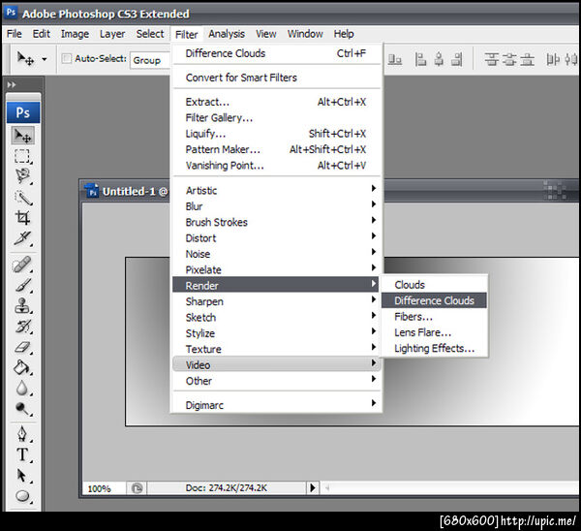Select the Brush tool

pyautogui.click(x=23, y=285)
